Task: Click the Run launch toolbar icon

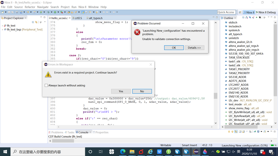Action: coord(55,12)
